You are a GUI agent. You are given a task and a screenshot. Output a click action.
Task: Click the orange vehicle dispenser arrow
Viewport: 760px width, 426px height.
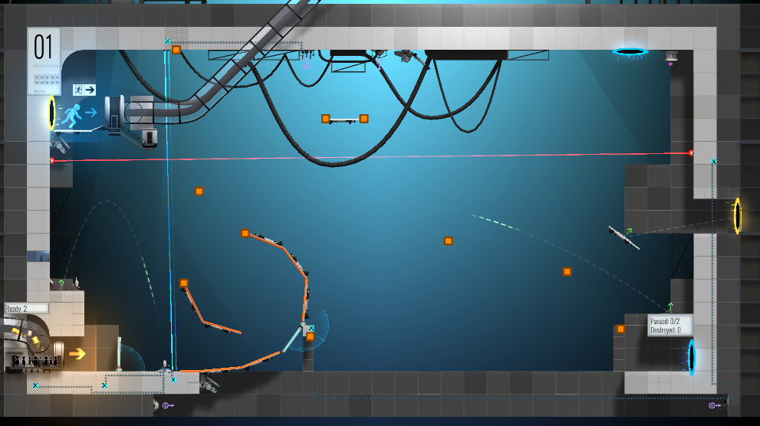[77, 354]
